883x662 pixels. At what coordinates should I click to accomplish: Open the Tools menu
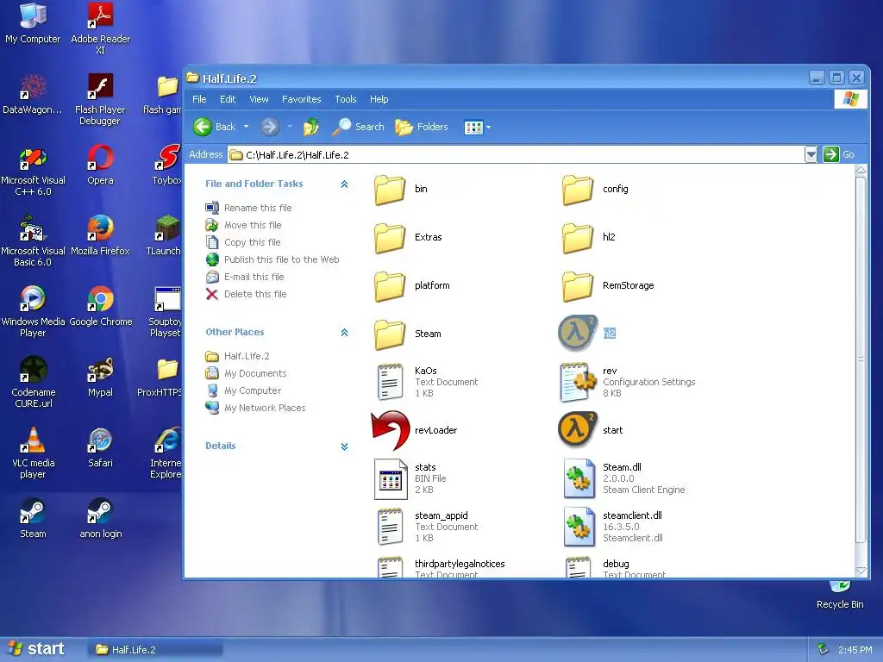345,99
